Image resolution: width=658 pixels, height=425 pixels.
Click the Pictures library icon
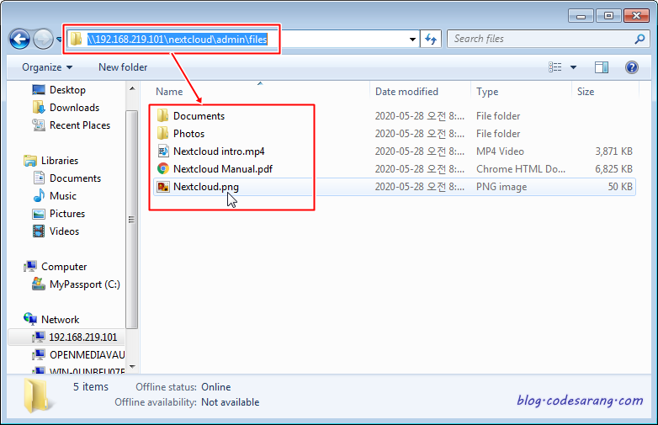click(39, 214)
